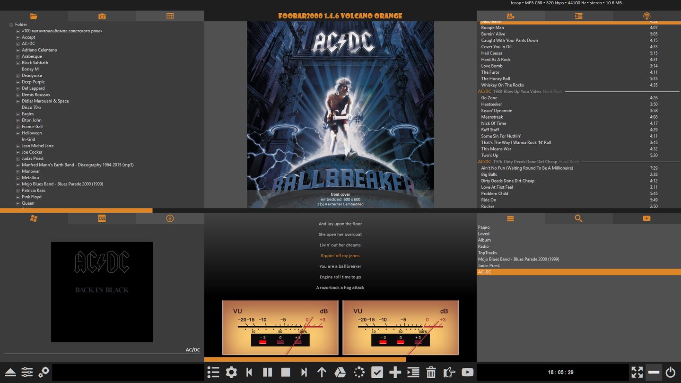Click the orange bar under folder tree

pos(76,210)
